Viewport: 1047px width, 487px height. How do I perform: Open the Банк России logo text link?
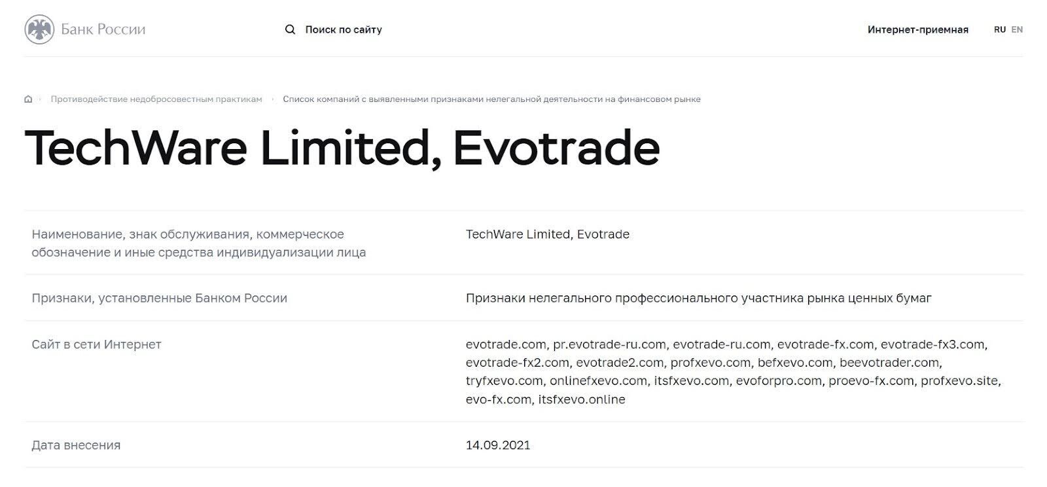click(103, 29)
